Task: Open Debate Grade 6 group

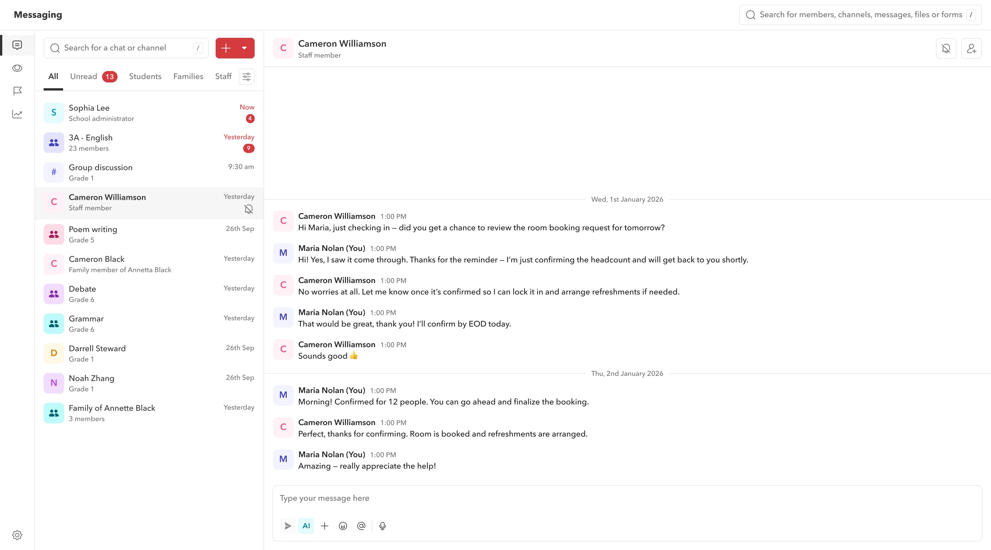Action: click(x=149, y=294)
